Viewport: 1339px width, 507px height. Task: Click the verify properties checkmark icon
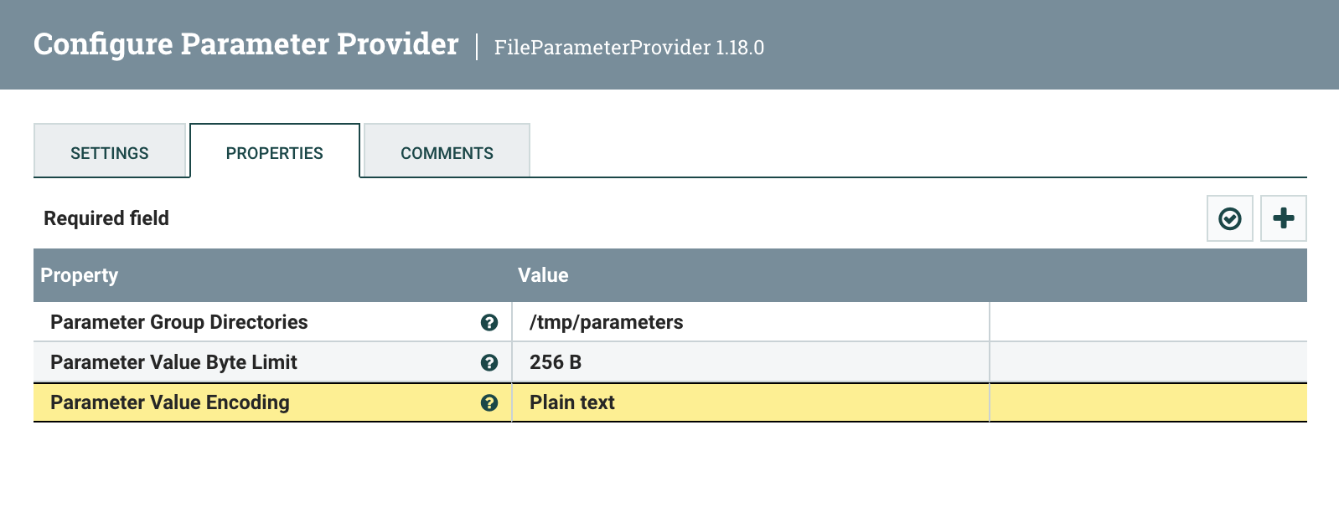(1229, 218)
